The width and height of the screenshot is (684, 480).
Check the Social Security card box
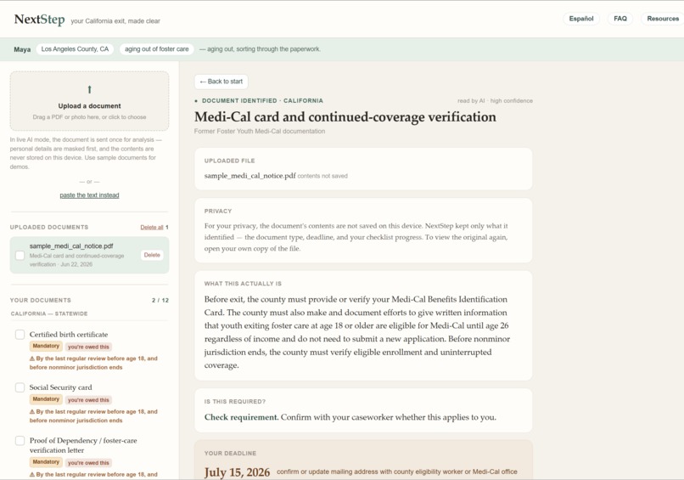[20, 387]
